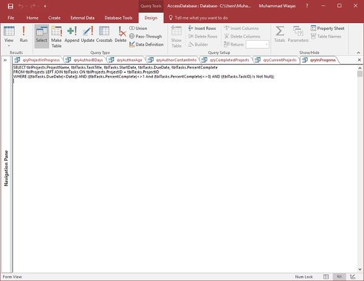Choose the Crosstab query type
364x281 pixels.
(104, 35)
